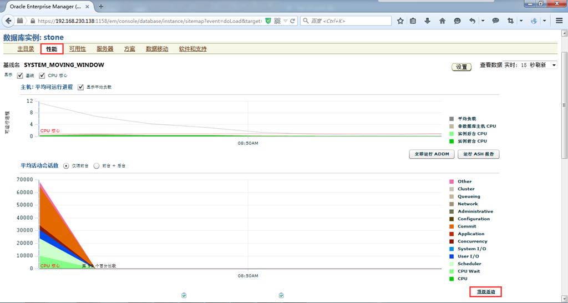Uncheck the 基线 checkbox

[21, 75]
